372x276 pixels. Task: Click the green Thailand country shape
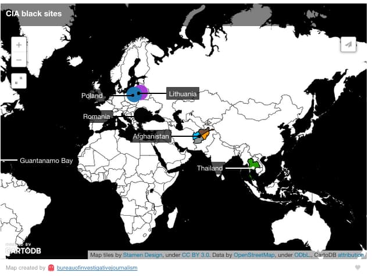[253, 165]
